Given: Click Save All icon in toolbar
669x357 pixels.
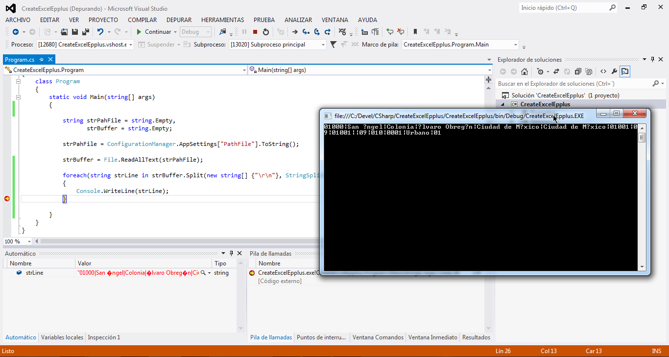Looking at the screenshot, I should 85,32.
